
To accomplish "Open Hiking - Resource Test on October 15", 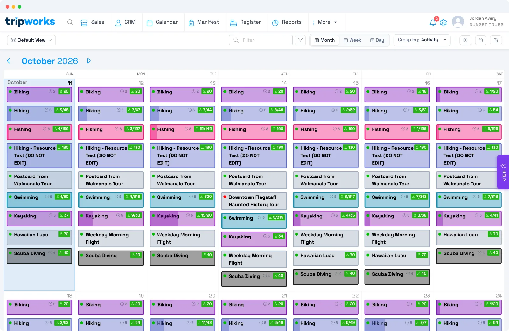I will pyautogui.click(x=326, y=155).
